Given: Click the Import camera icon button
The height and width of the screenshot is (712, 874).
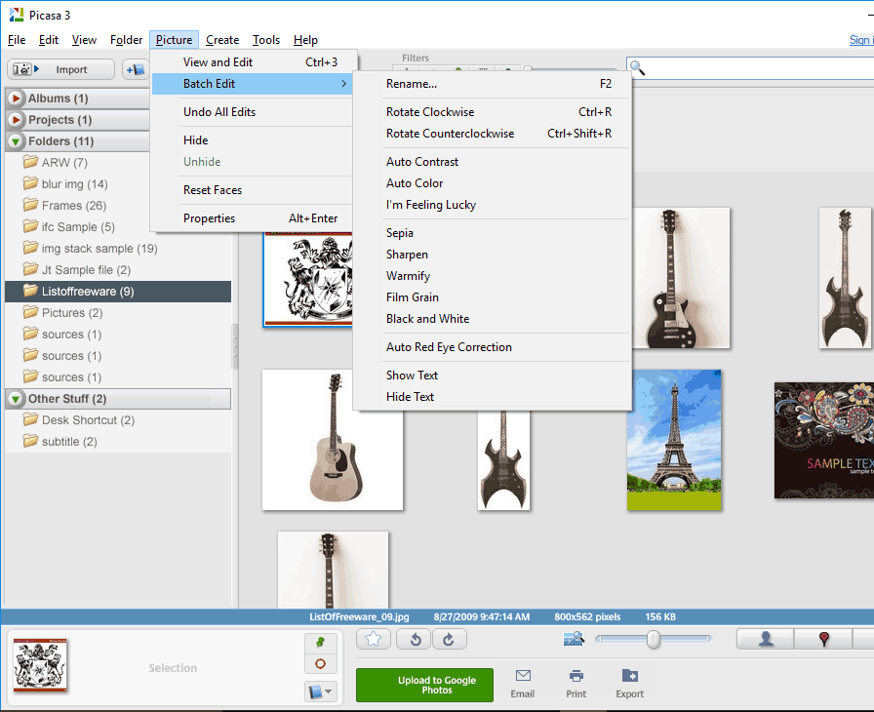Looking at the screenshot, I should [x=60, y=69].
